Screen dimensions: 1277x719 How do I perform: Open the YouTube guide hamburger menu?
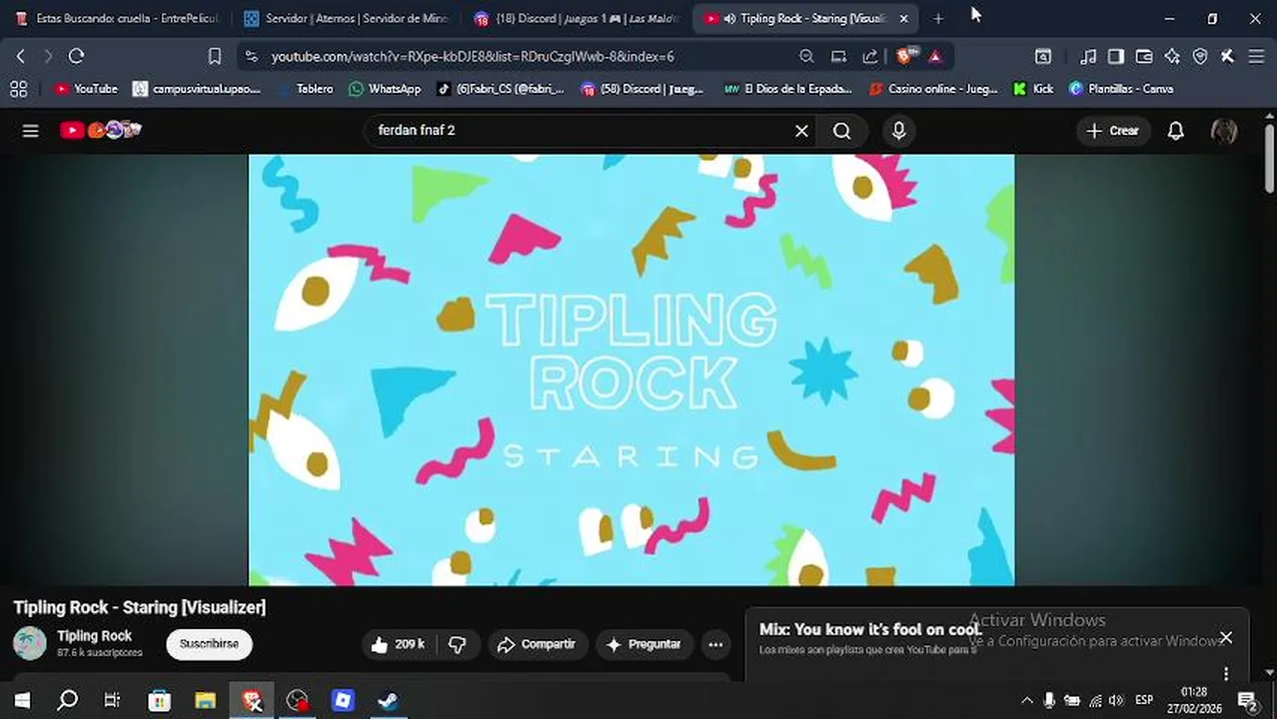(x=31, y=131)
